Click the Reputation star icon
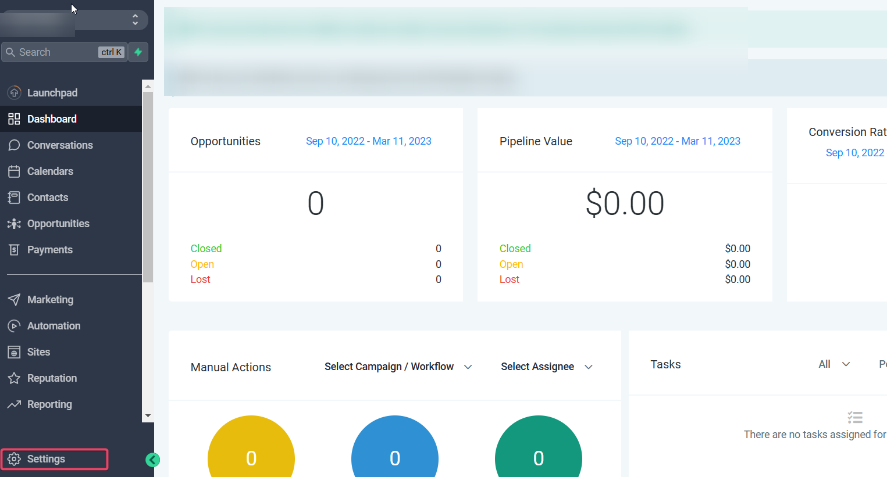Screen dimensions: 887x477 point(14,378)
